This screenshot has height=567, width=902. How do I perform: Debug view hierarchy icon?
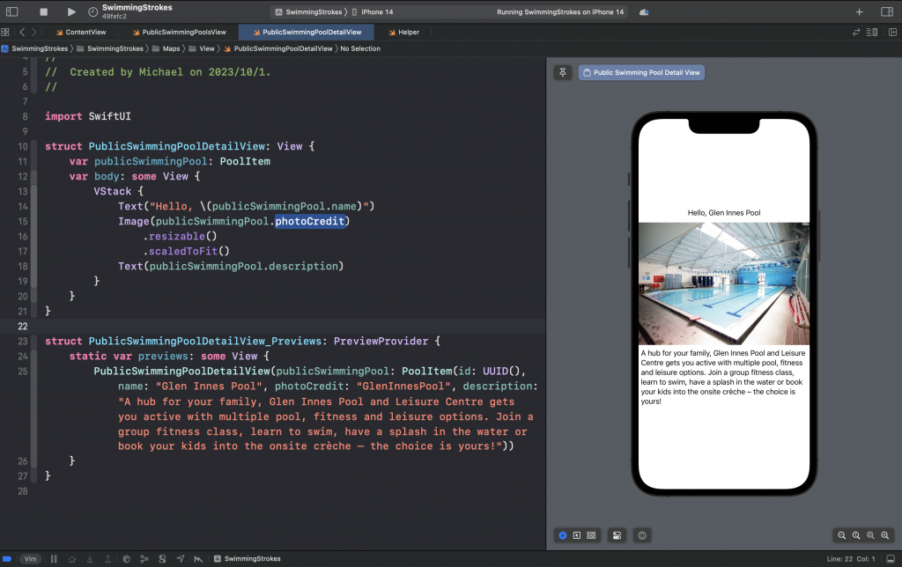127,559
